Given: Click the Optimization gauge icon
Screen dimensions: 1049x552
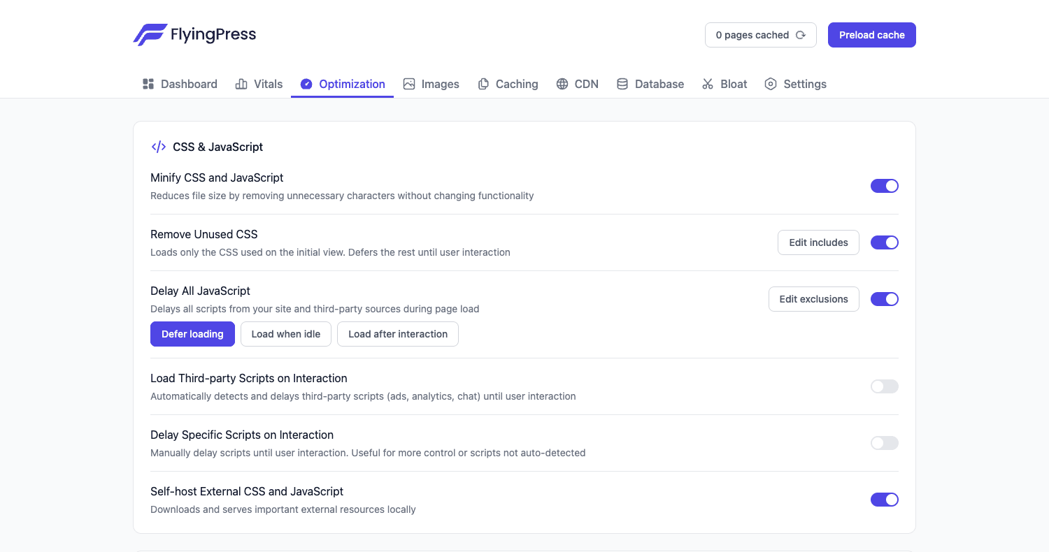Looking at the screenshot, I should pos(306,84).
